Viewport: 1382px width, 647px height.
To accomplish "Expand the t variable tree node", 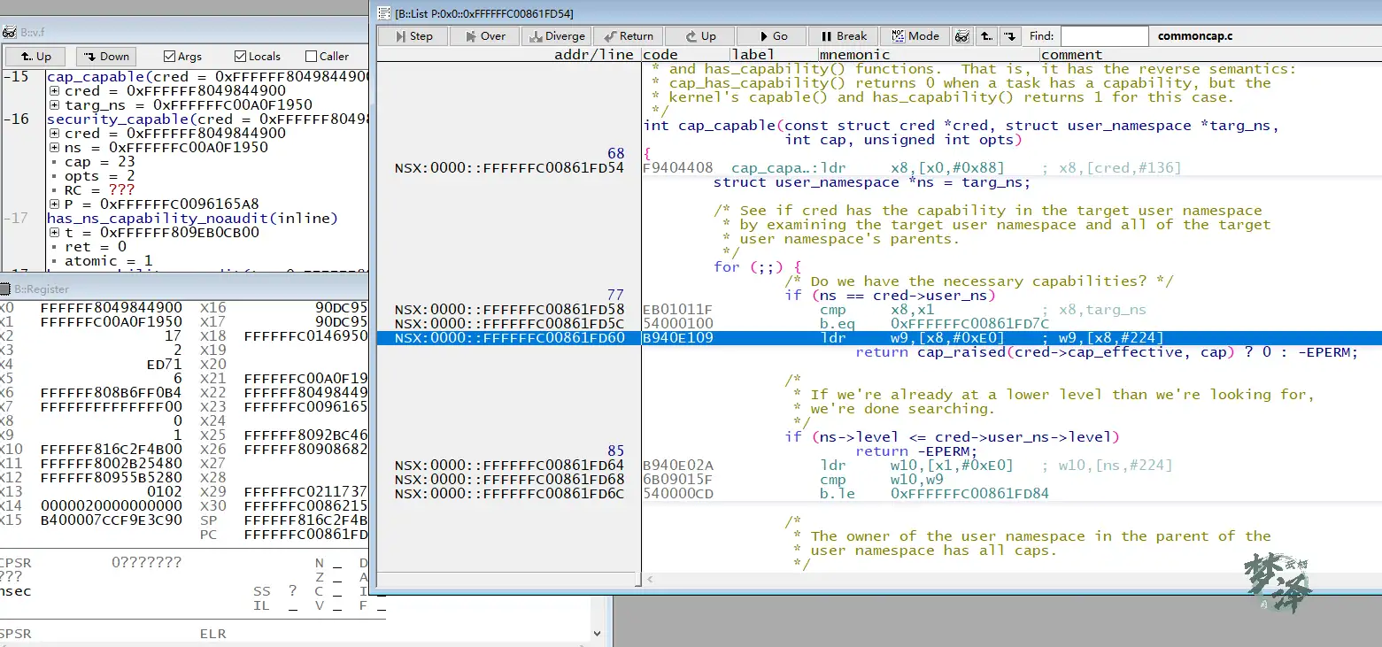I will [55, 233].
